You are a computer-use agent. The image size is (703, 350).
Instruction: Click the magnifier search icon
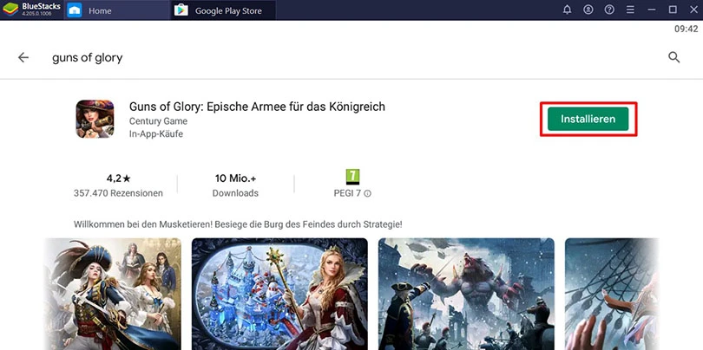673,57
